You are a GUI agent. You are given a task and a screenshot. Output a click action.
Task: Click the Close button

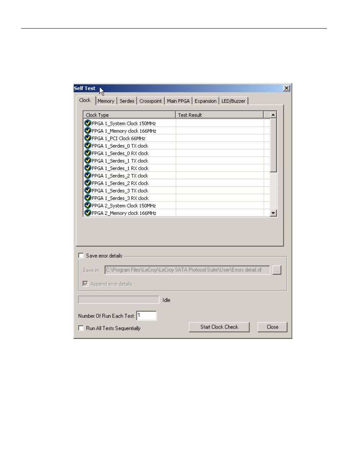click(x=272, y=327)
